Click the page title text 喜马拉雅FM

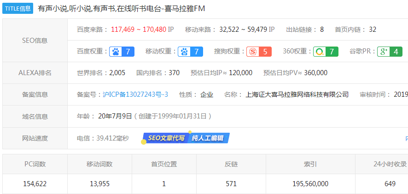tap(185, 9)
